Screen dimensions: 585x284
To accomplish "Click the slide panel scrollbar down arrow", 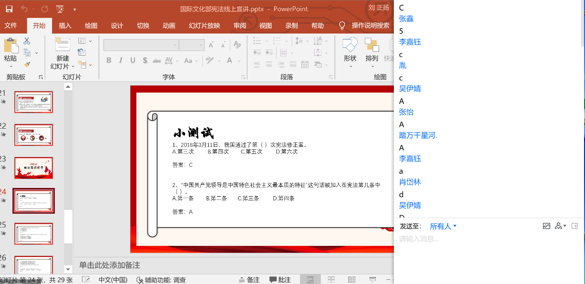I will click(x=68, y=269).
